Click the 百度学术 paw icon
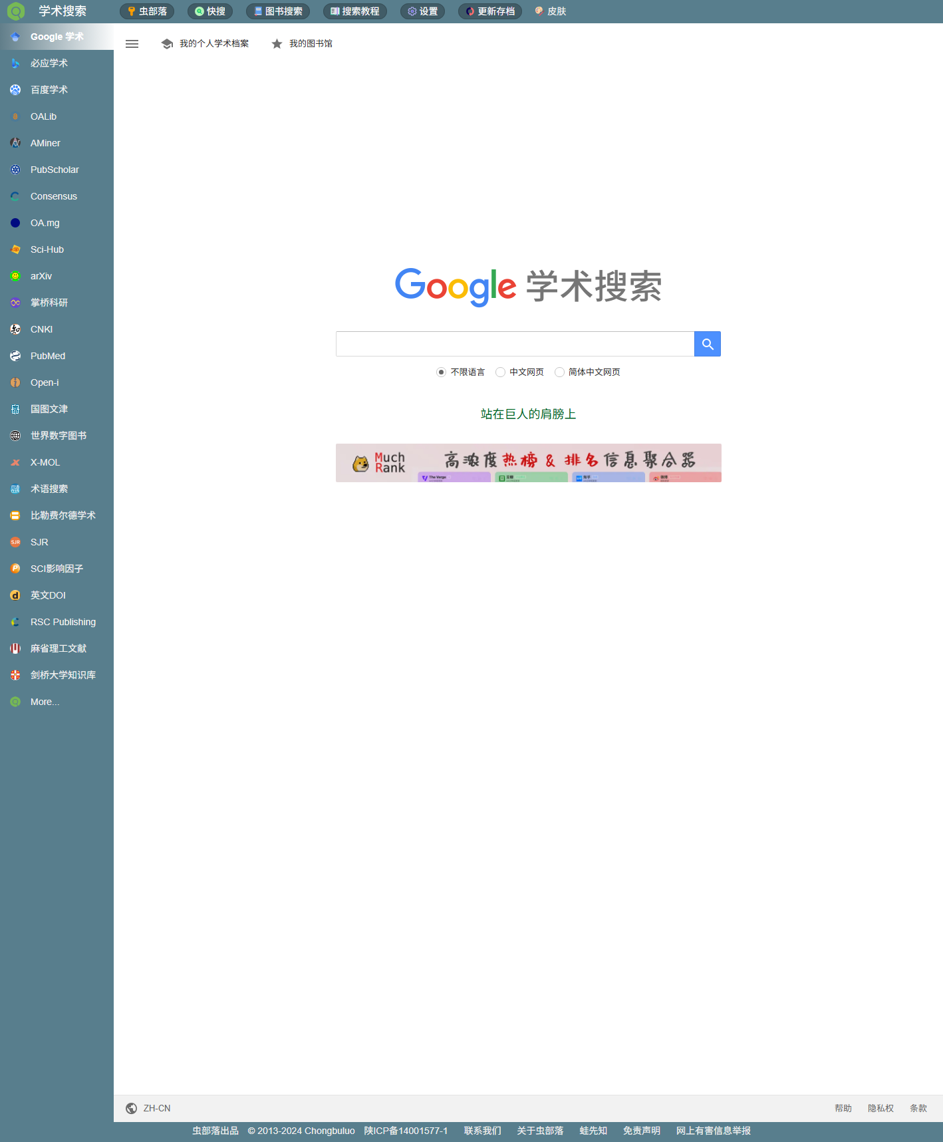Image resolution: width=943 pixels, height=1142 pixels. coord(15,90)
